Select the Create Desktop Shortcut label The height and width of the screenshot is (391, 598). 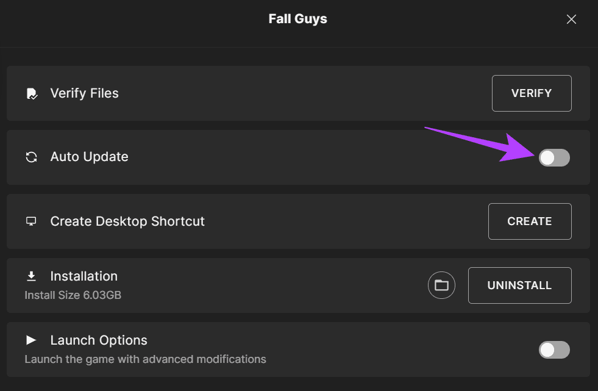click(x=127, y=221)
